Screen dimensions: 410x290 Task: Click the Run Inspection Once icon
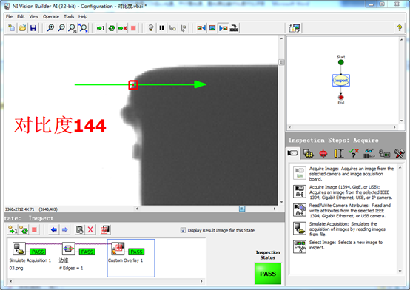pyautogui.click(x=101, y=28)
